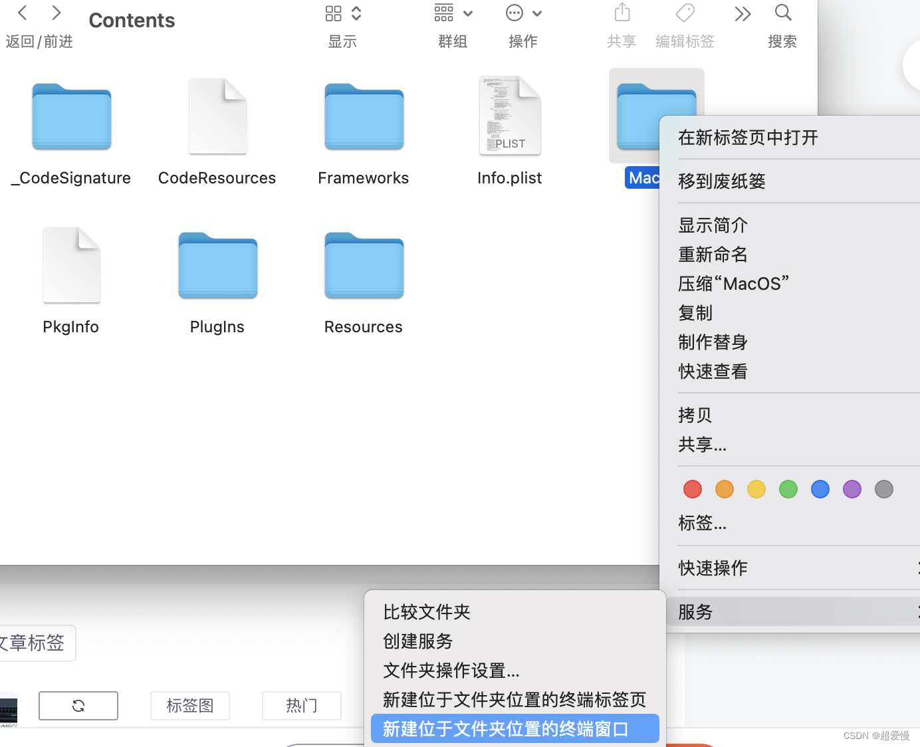Screen dimensions: 920x747
Task: Select 新建位于文件夹位置的终端窗口 from Services submenu
Action: tap(505, 728)
